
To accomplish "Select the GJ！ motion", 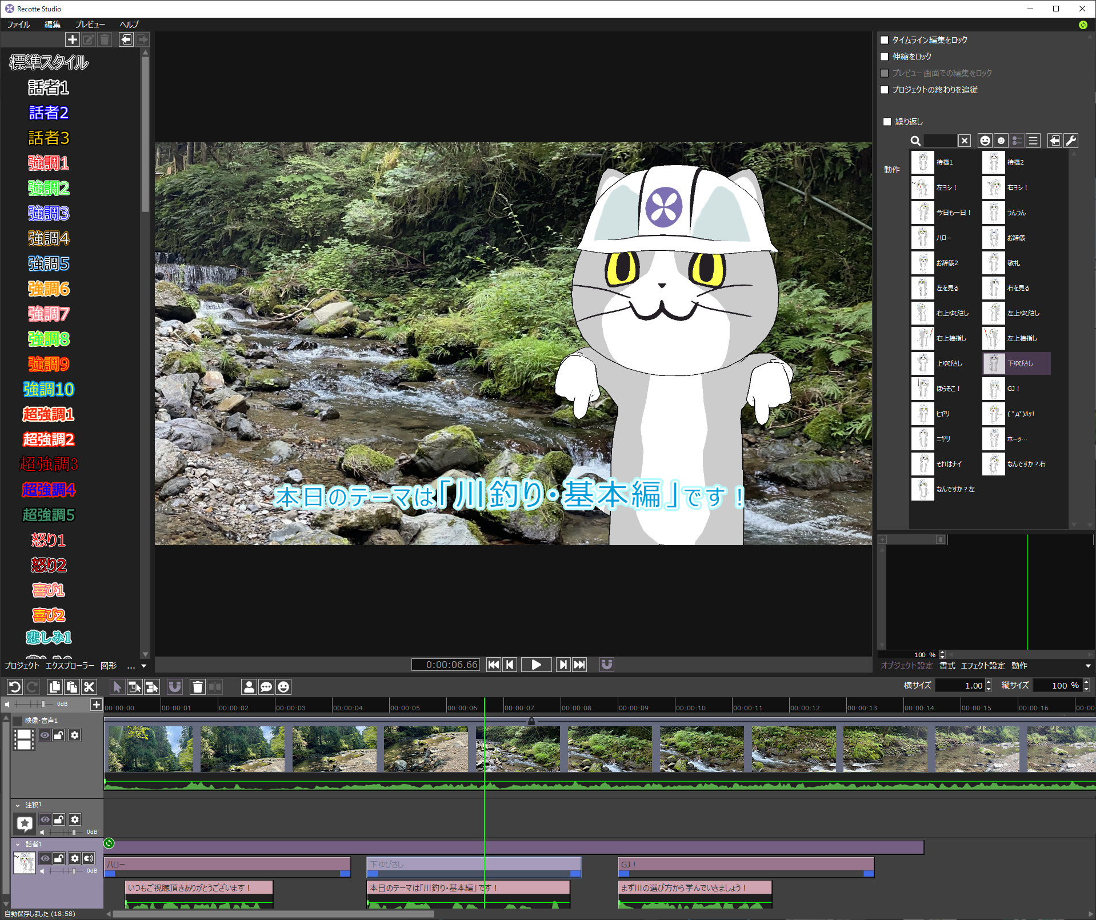I will [1016, 389].
